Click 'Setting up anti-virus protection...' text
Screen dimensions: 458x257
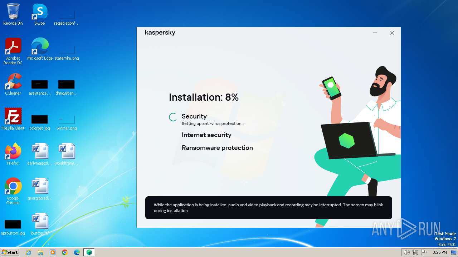pos(213,124)
